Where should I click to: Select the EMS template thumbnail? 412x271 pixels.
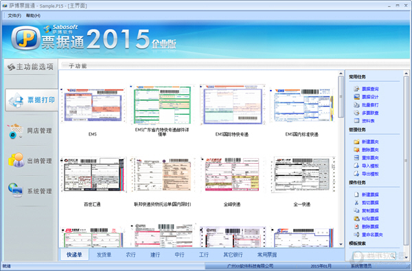point(93,105)
